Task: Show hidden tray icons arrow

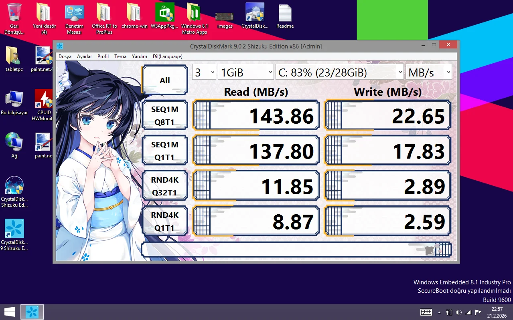Action: pos(440,312)
